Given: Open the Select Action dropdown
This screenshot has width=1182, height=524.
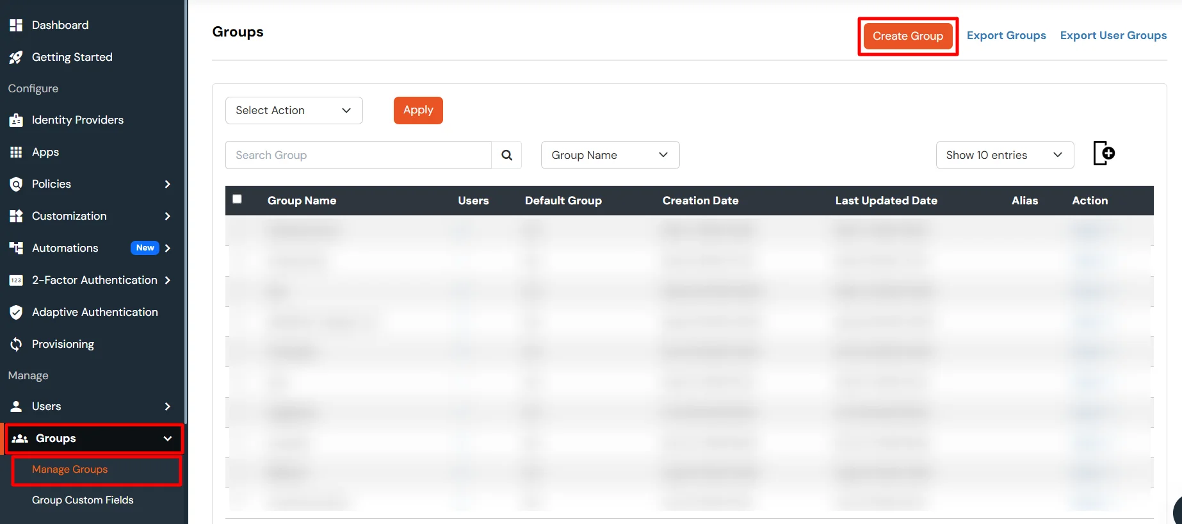Looking at the screenshot, I should [x=294, y=110].
